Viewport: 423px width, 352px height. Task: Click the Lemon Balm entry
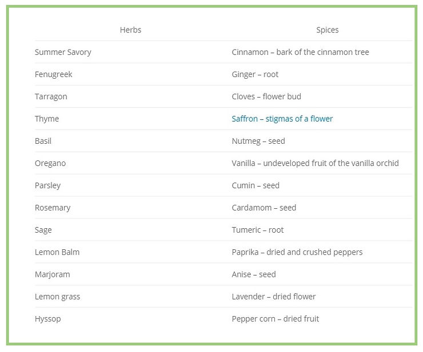(57, 252)
